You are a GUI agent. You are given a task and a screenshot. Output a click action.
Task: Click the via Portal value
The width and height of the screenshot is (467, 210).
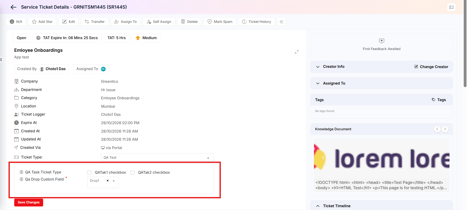coord(112,148)
